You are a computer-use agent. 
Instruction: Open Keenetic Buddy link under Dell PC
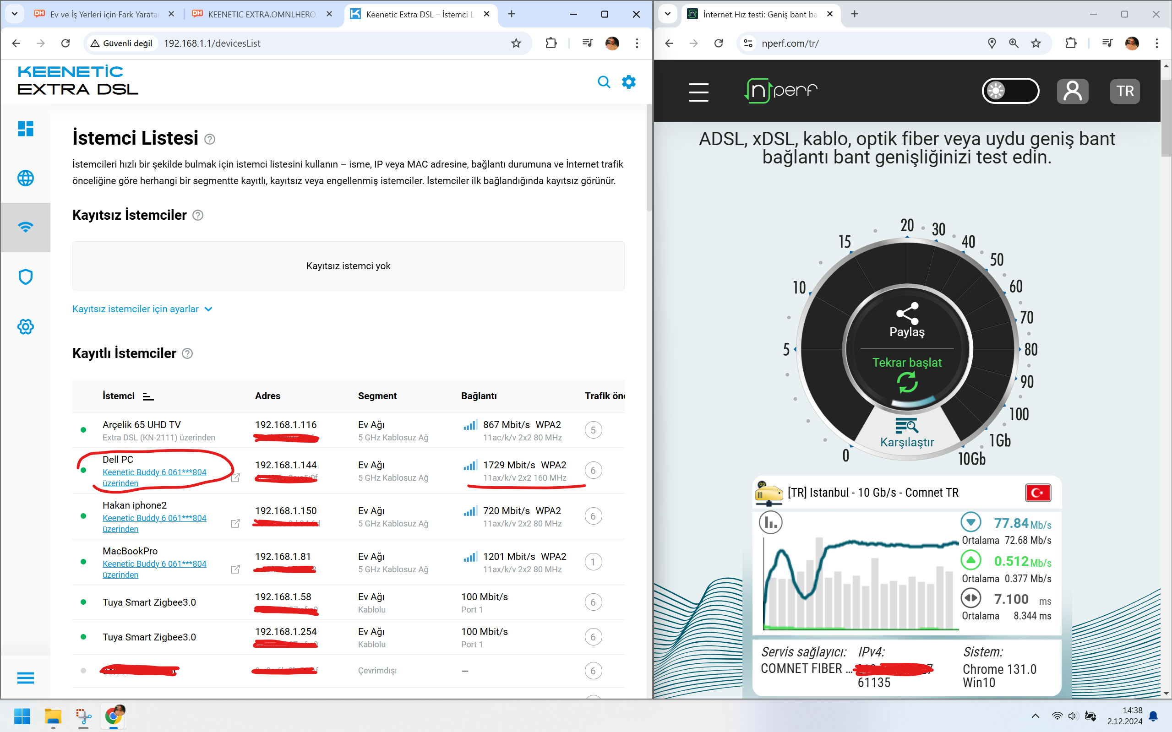point(154,477)
